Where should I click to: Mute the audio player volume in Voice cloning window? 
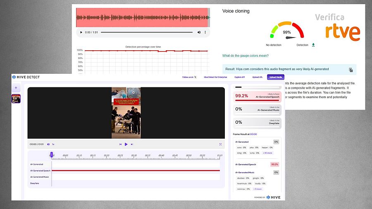click(199, 32)
